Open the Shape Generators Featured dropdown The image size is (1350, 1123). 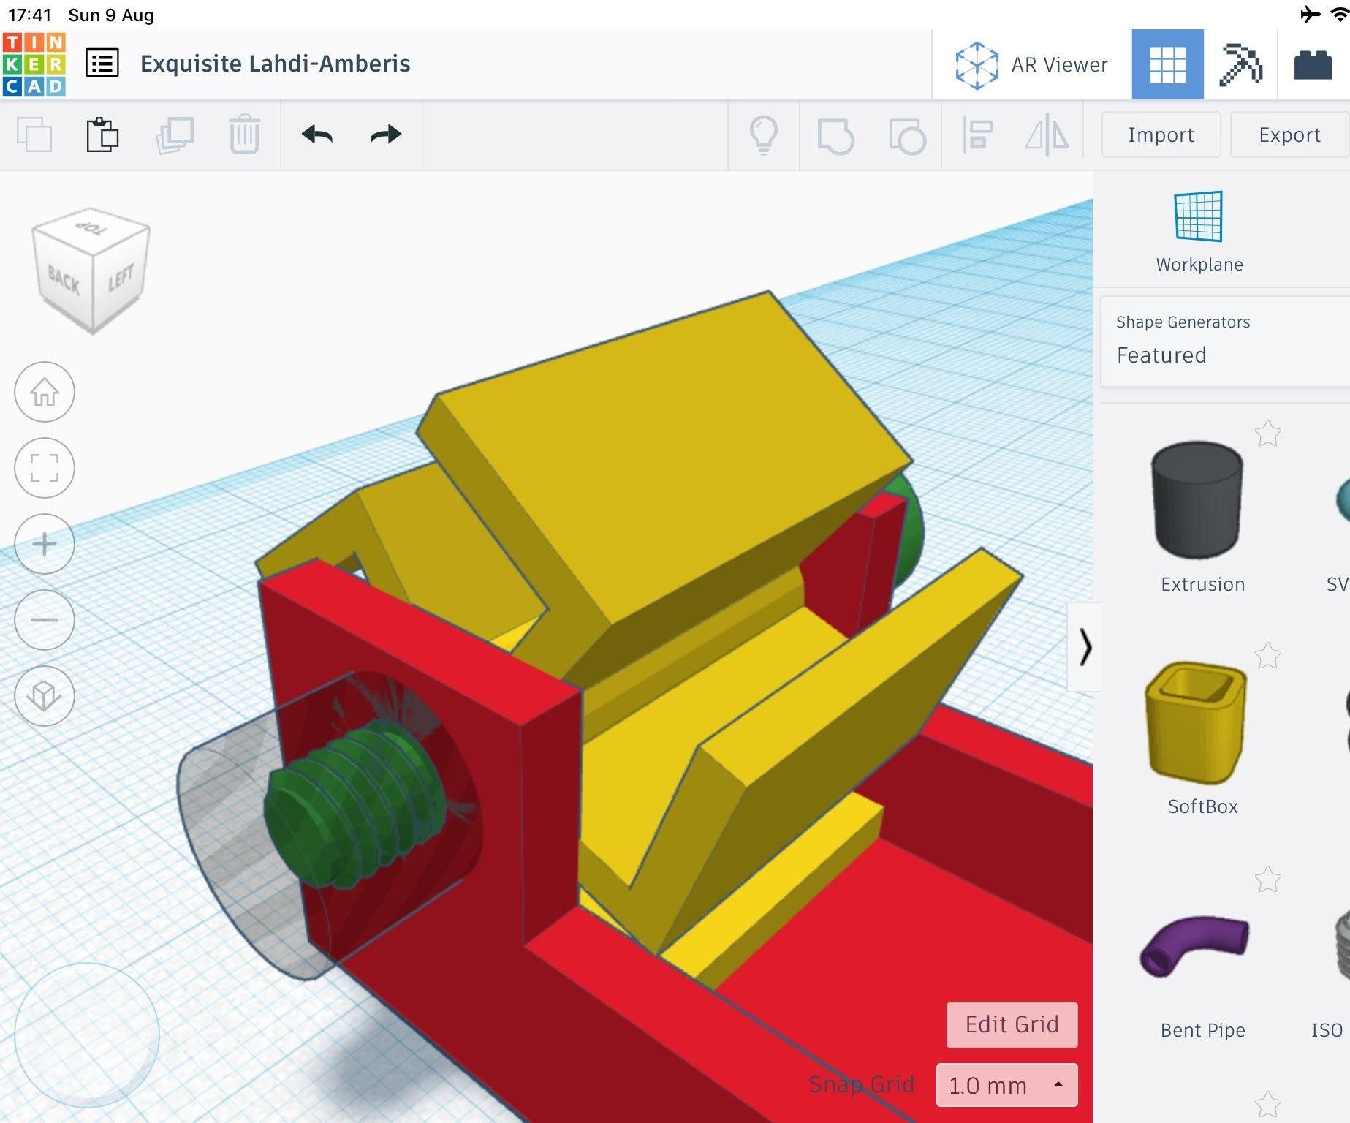coord(1225,341)
